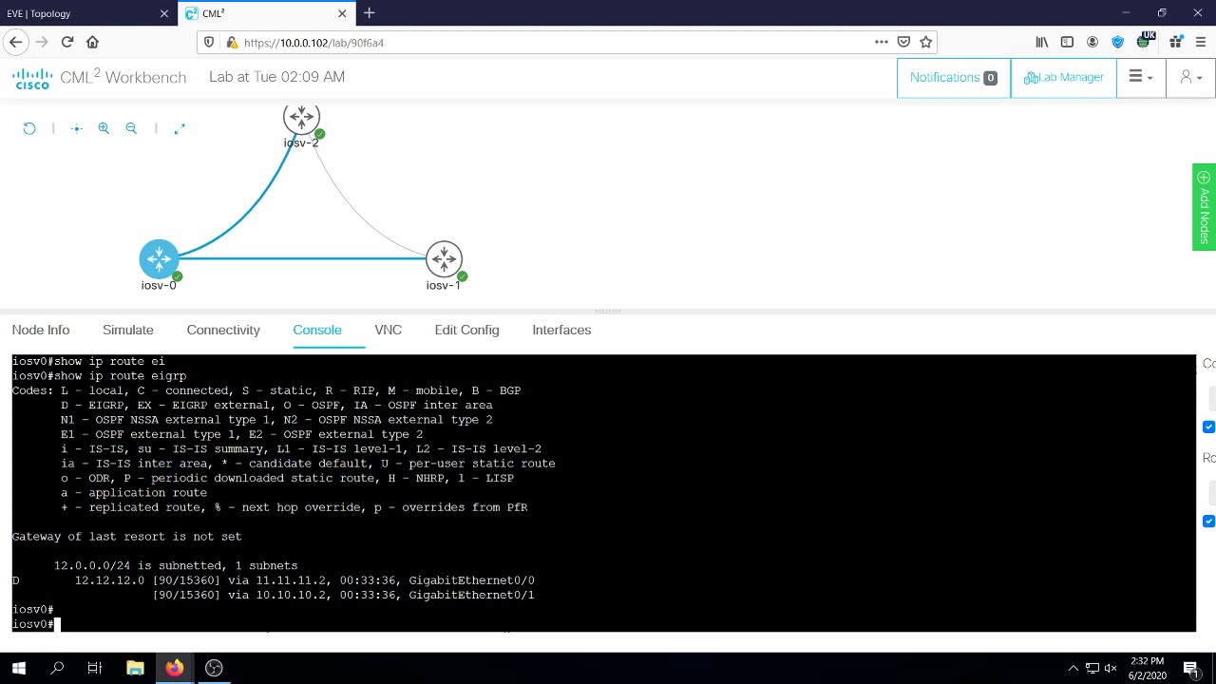1216x684 pixels.
Task: Select the iosv-2 router node
Action: [x=301, y=118]
